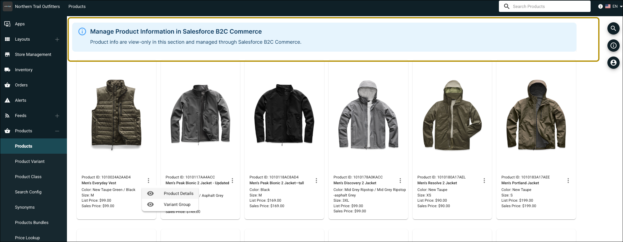Open the Apps icon in sidebar
This screenshot has width=623, height=242.
tap(7, 24)
